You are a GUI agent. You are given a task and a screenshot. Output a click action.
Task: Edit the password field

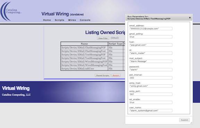tap(151, 70)
